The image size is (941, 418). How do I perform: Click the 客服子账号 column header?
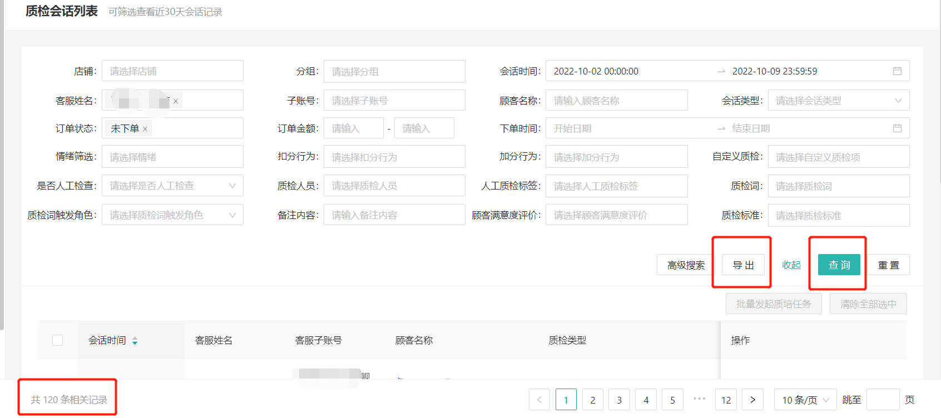(x=318, y=340)
